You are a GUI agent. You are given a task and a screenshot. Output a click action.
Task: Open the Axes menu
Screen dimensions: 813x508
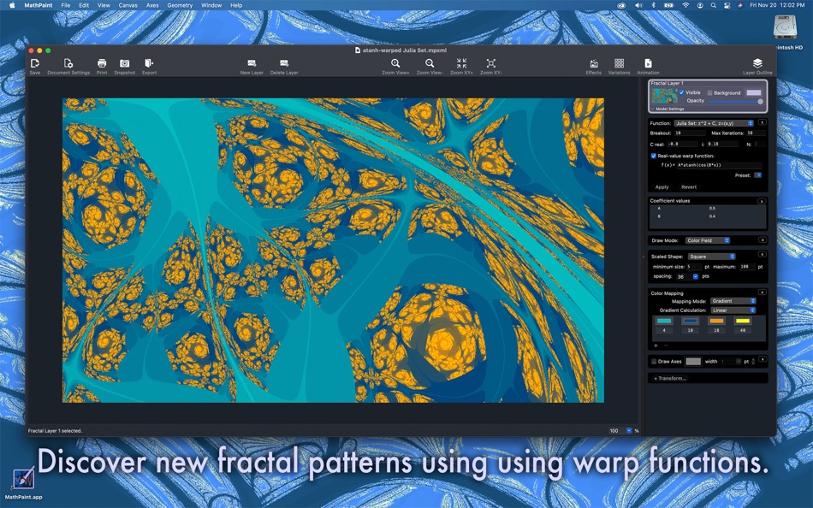point(152,5)
